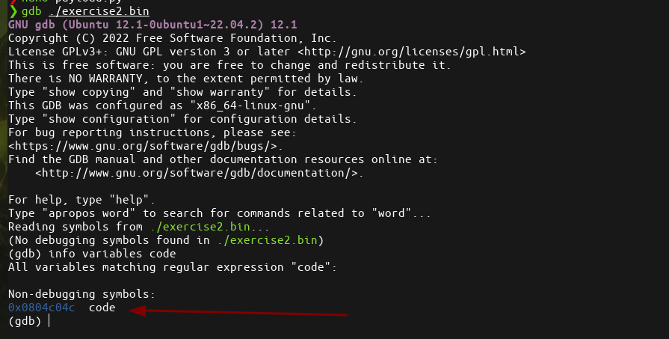Click the blue address 0x0804c04c
Screen dimensions: 669x339
(41, 308)
